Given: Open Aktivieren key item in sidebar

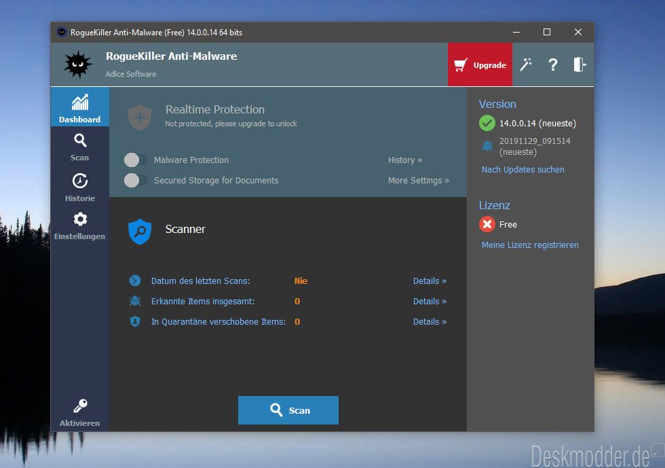Looking at the screenshot, I should [x=80, y=412].
